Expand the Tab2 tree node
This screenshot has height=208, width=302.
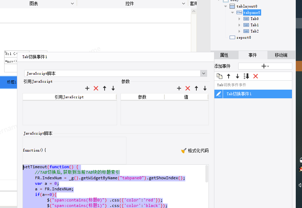pos(239,31)
